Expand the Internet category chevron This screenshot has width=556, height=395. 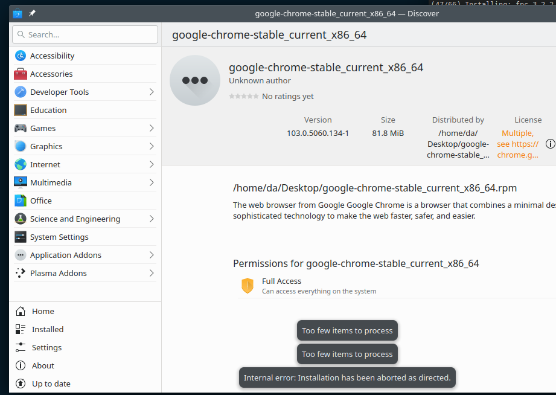pyautogui.click(x=152, y=164)
